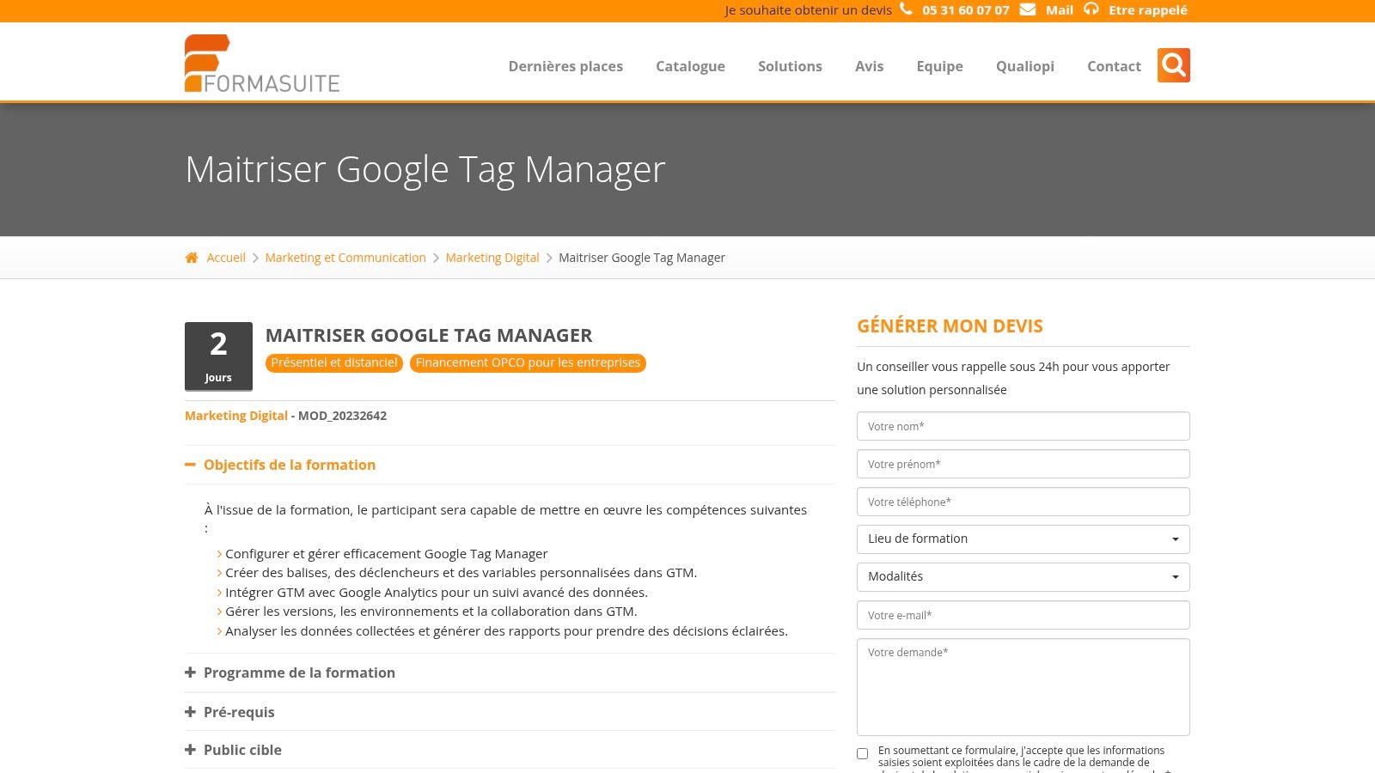Click the 2 Jours duration box

pos(218,356)
